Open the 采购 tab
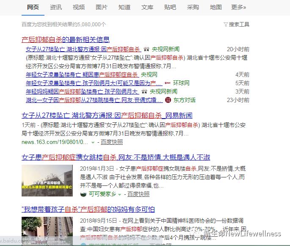 tap(193, 7)
